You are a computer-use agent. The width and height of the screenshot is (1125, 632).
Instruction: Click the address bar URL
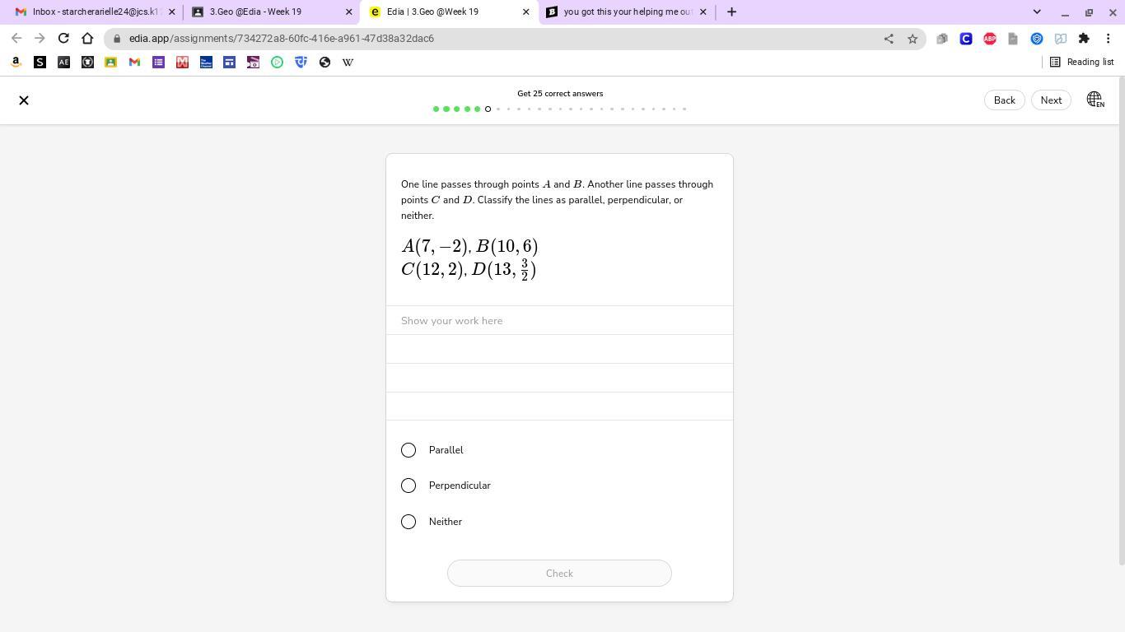[282, 39]
